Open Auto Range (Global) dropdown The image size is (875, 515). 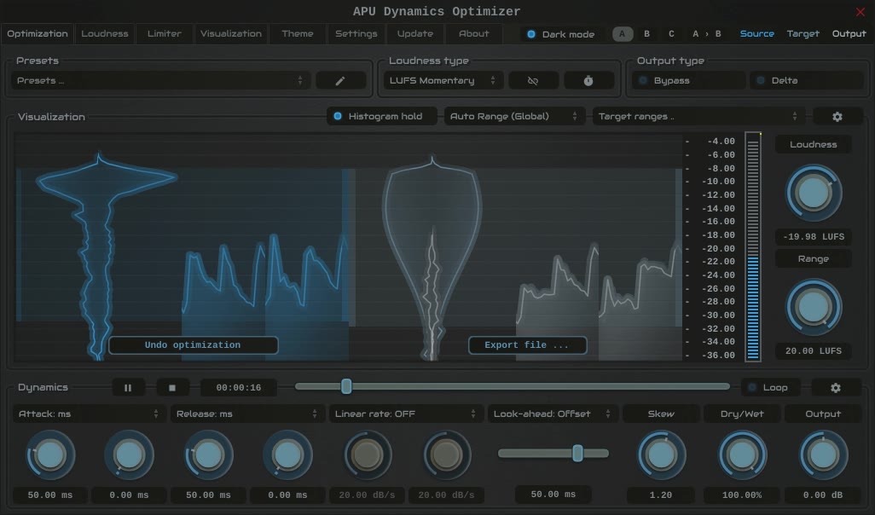pos(514,117)
